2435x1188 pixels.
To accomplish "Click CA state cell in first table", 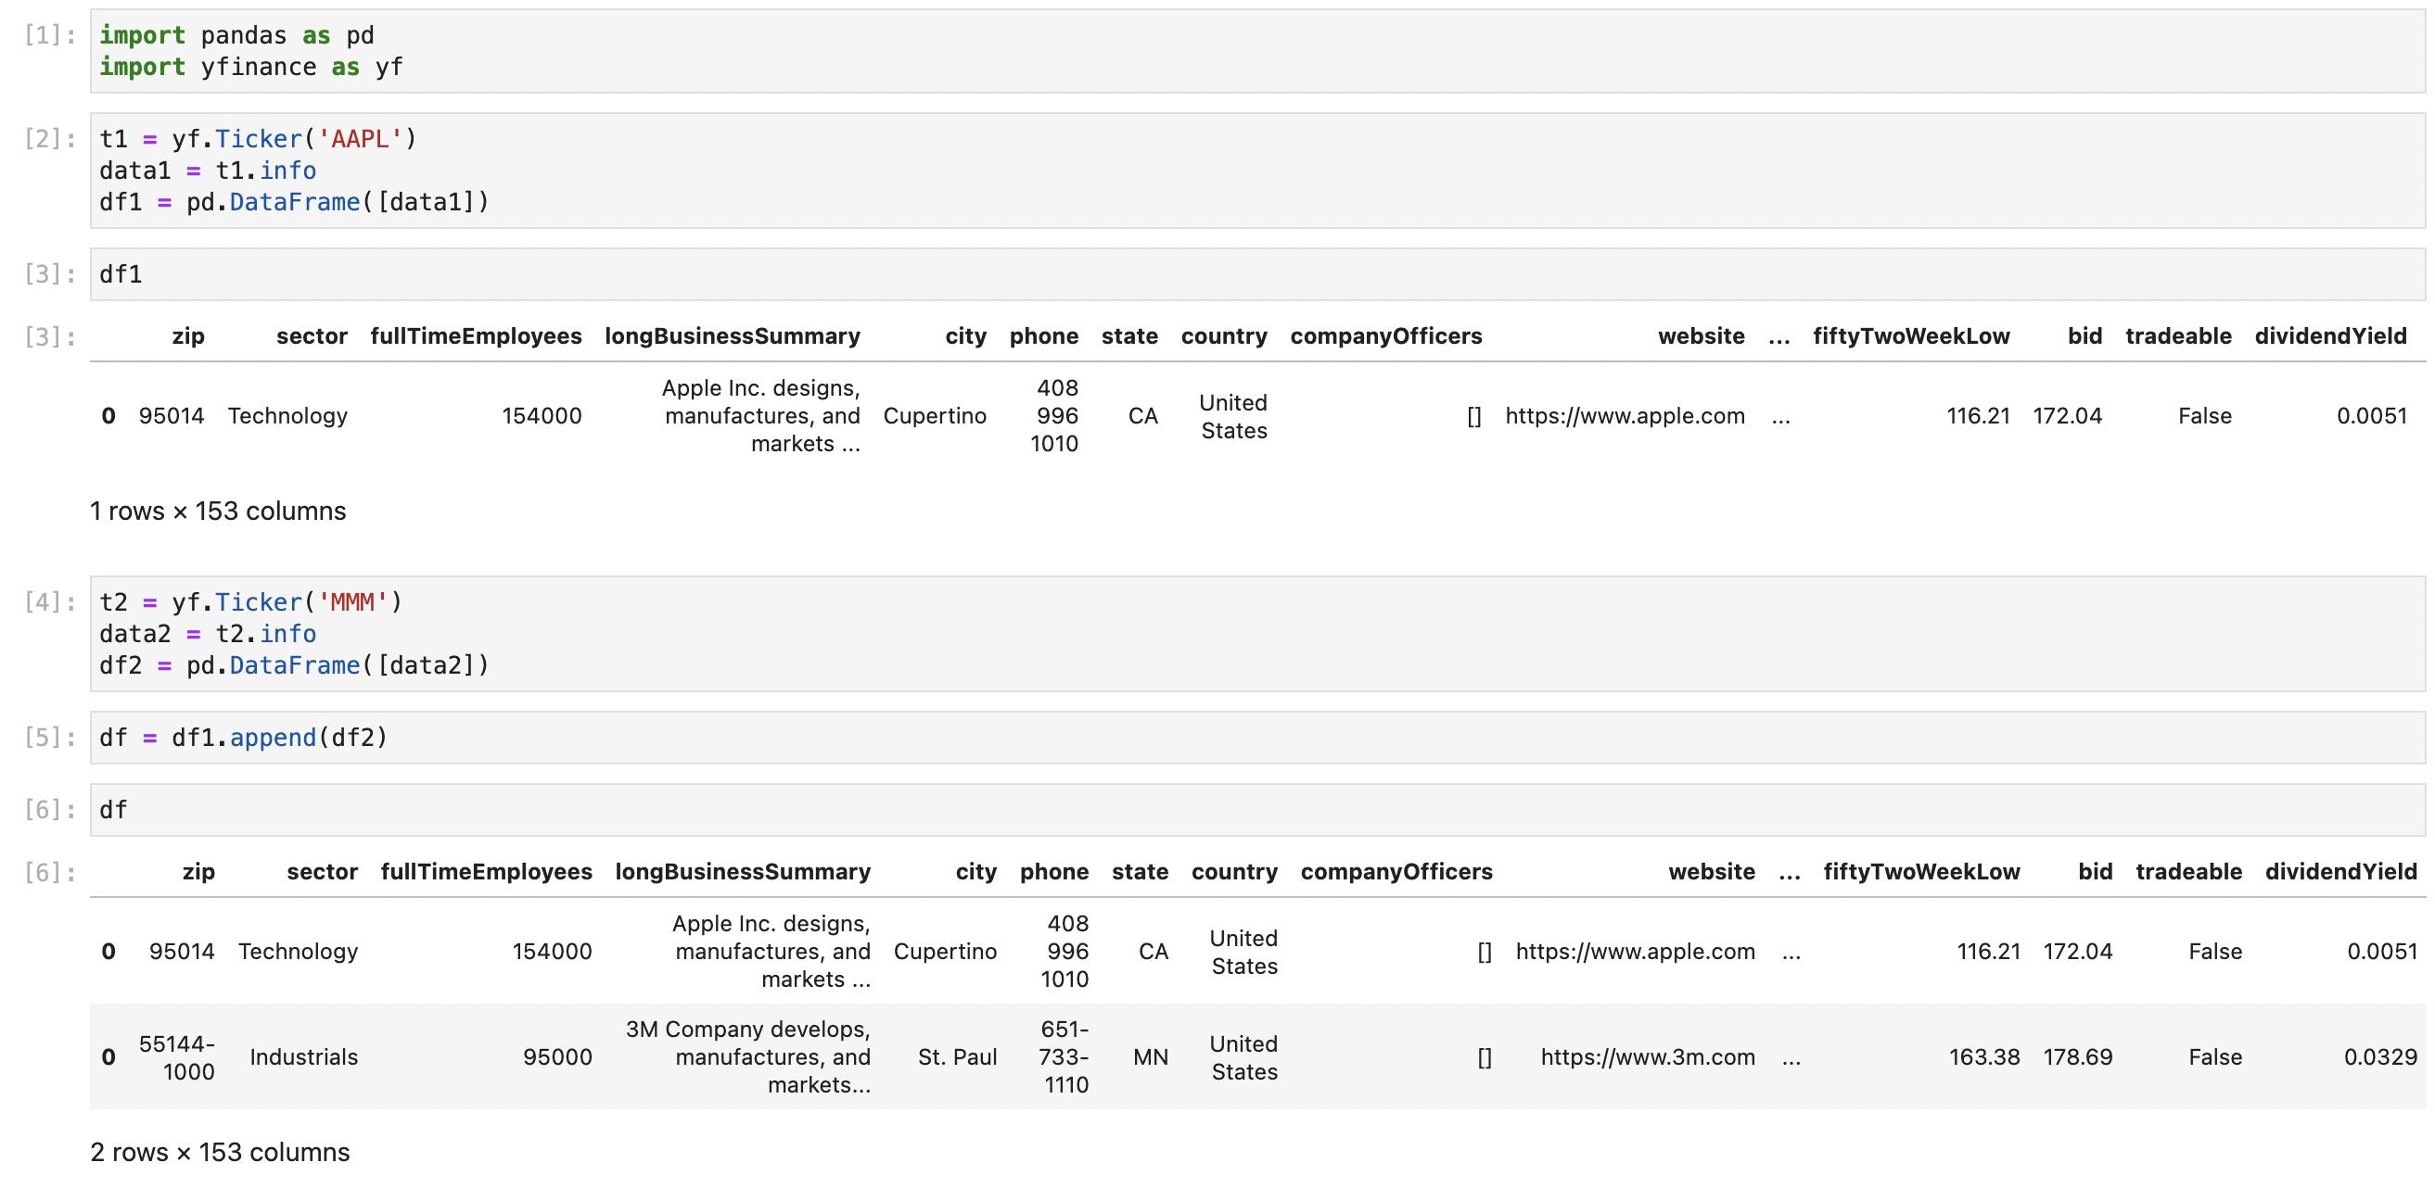I will [x=1142, y=415].
